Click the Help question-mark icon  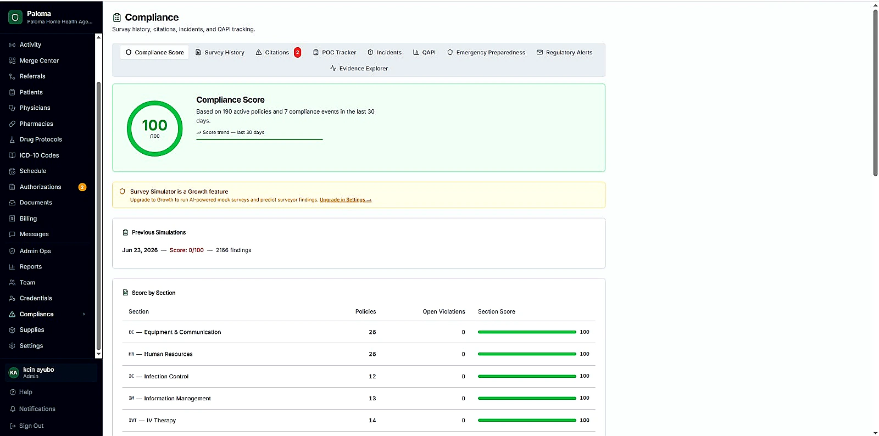(x=13, y=392)
